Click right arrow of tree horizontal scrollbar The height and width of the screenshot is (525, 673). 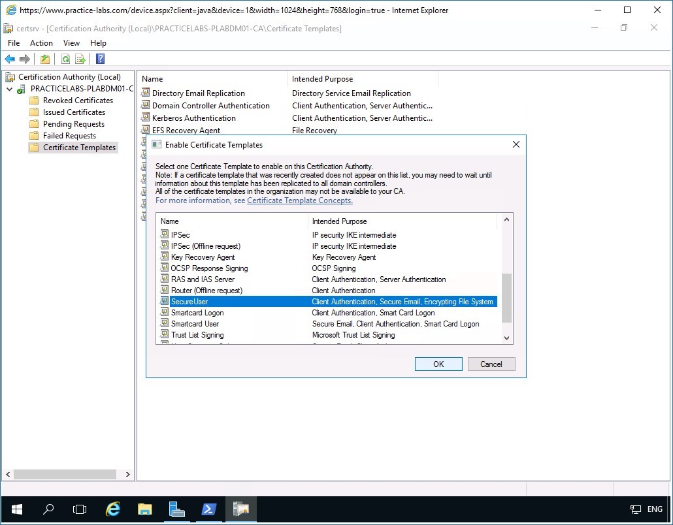tap(127, 474)
